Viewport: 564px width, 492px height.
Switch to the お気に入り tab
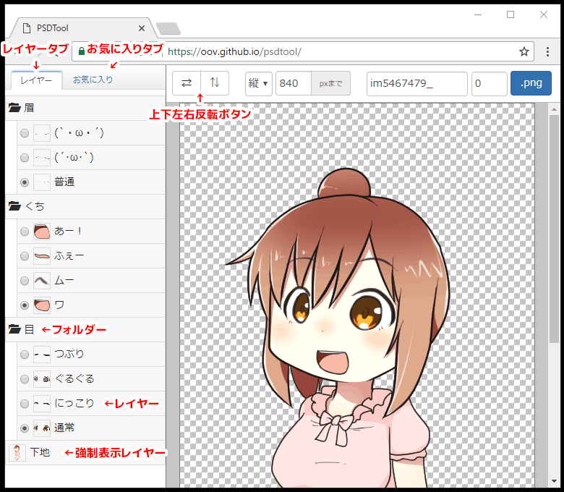[x=93, y=80]
